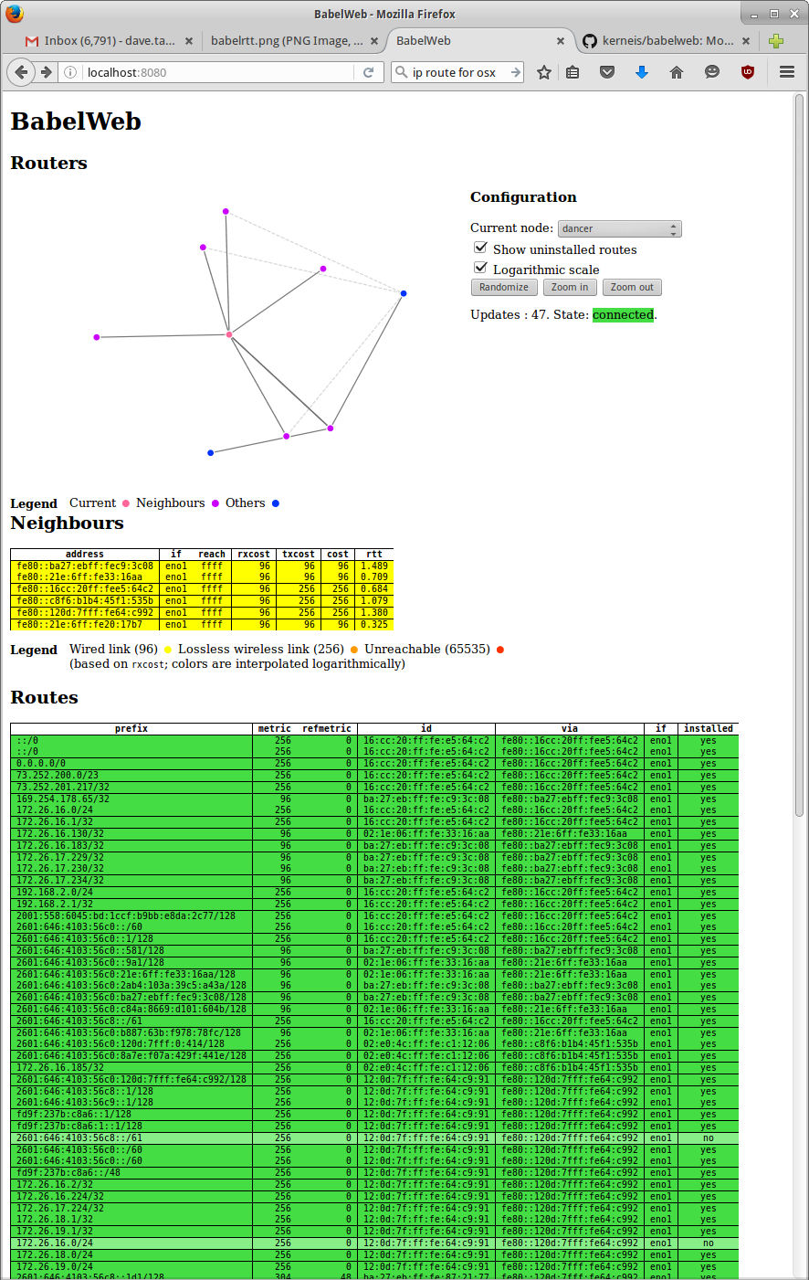Open a new tab with plus icon
This screenshot has height=1280, width=809.
point(776,41)
